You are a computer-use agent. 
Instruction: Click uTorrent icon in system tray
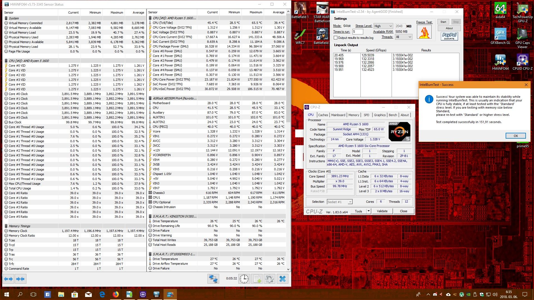pos(462,294)
